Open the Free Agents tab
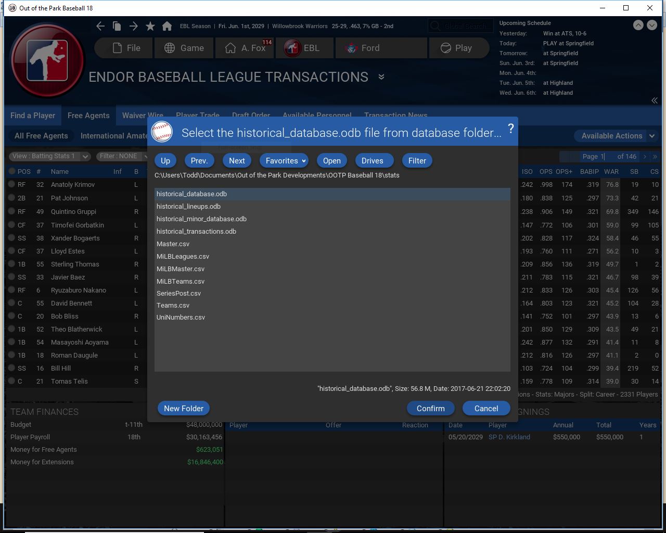 point(88,116)
